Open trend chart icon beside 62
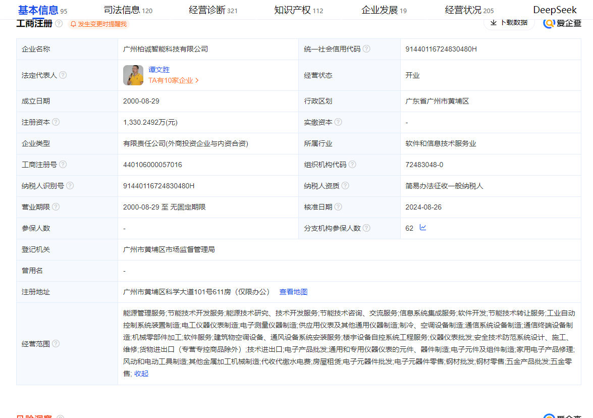The width and height of the screenshot is (593, 418). pyautogui.click(x=423, y=228)
